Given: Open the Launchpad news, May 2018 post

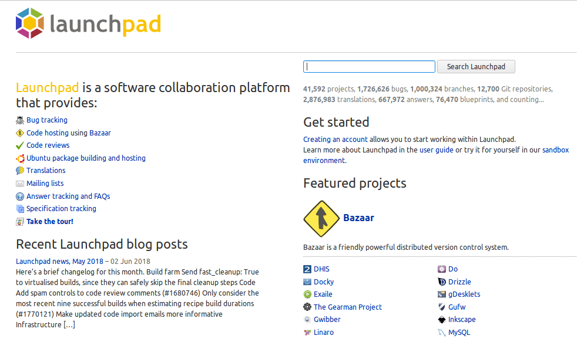Looking at the screenshot, I should tap(59, 262).
